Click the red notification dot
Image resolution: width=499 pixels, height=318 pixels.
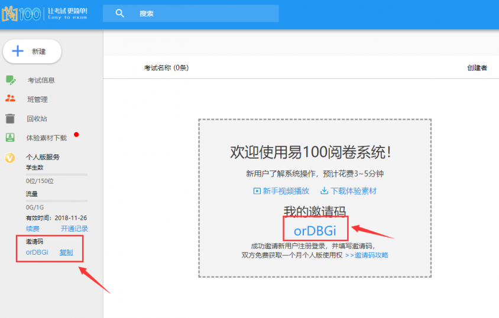[76, 135]
